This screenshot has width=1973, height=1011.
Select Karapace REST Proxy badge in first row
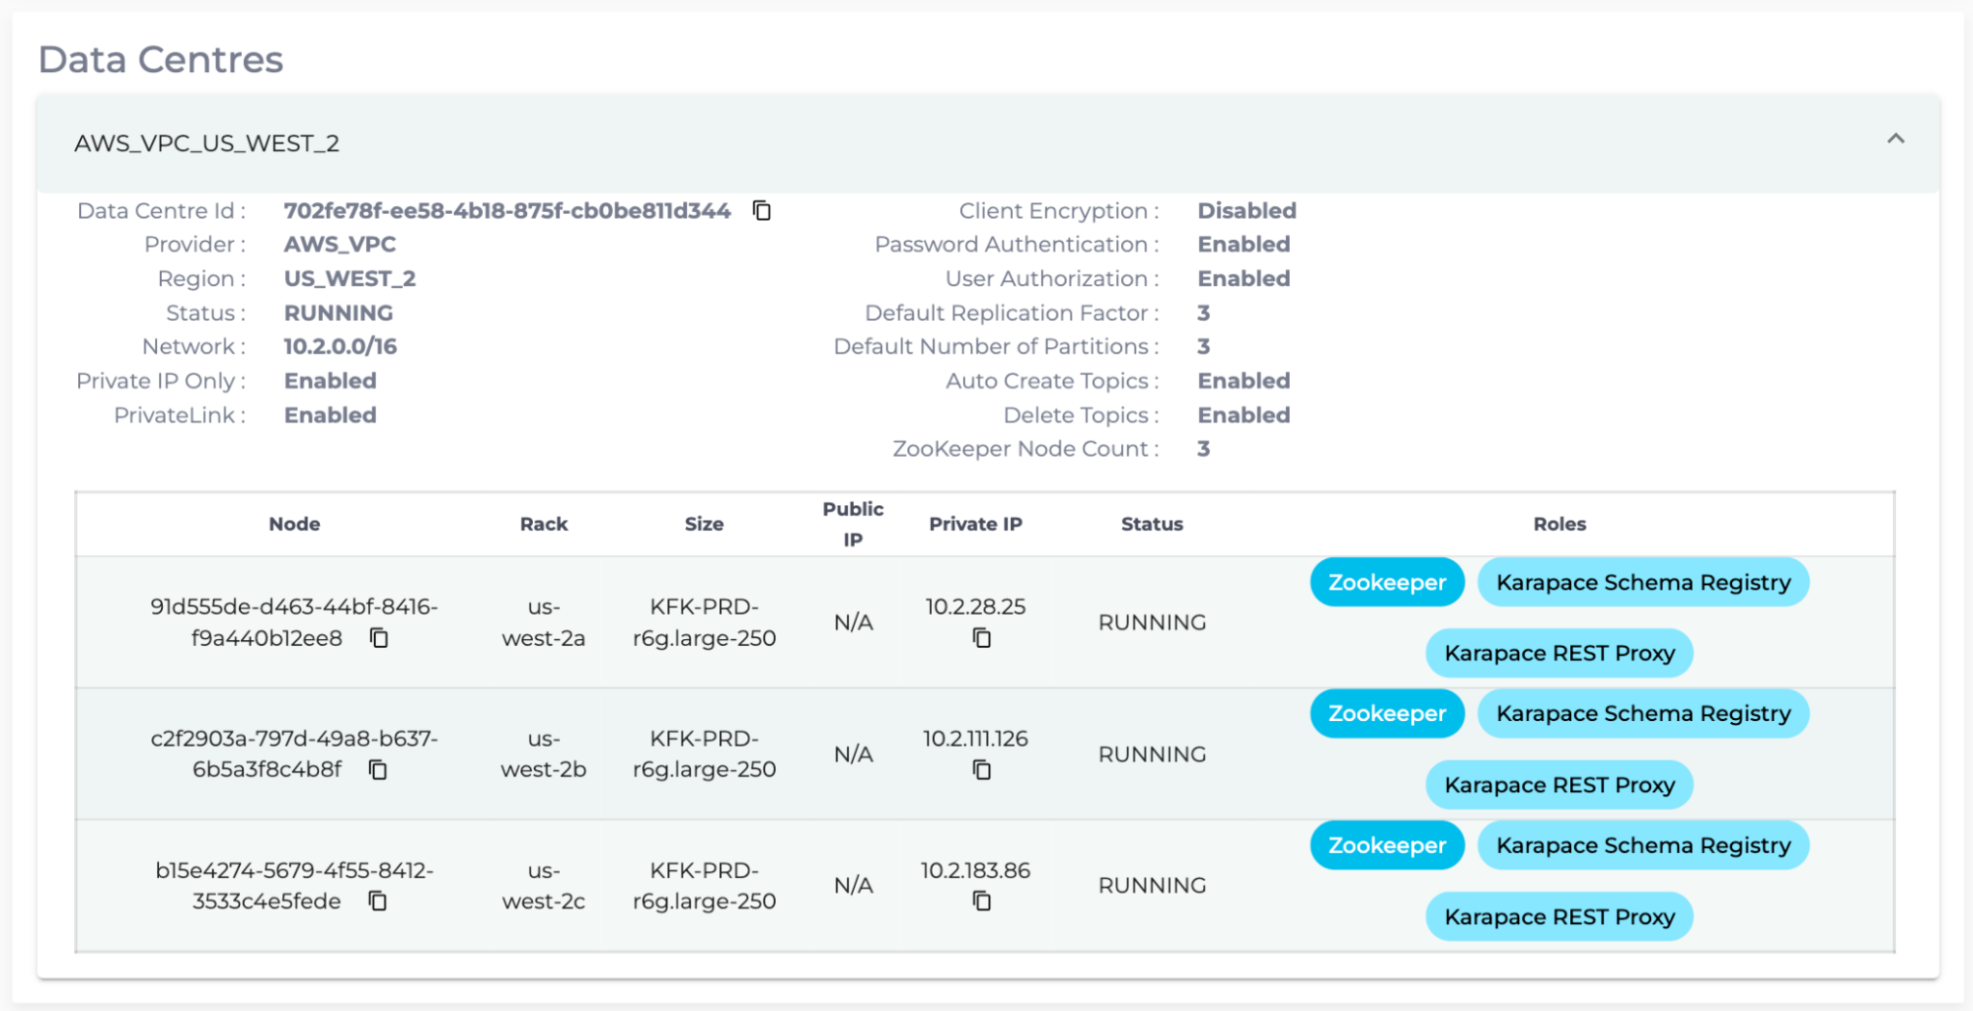[x=1558, y=653]
